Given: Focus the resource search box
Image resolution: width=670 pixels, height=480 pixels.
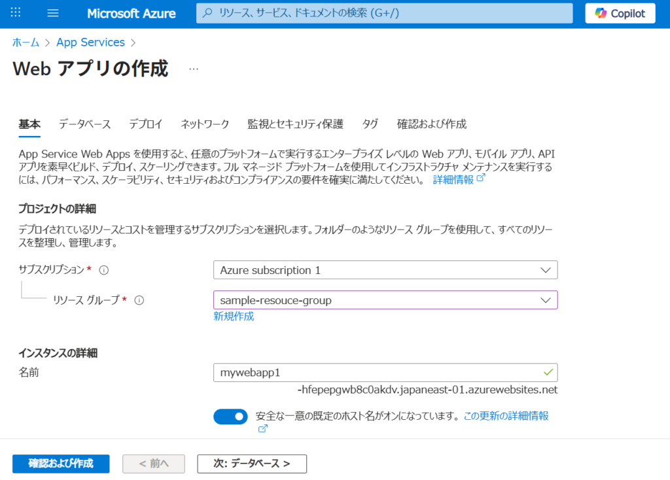Looking at the screenshot, I should (384, 13).
